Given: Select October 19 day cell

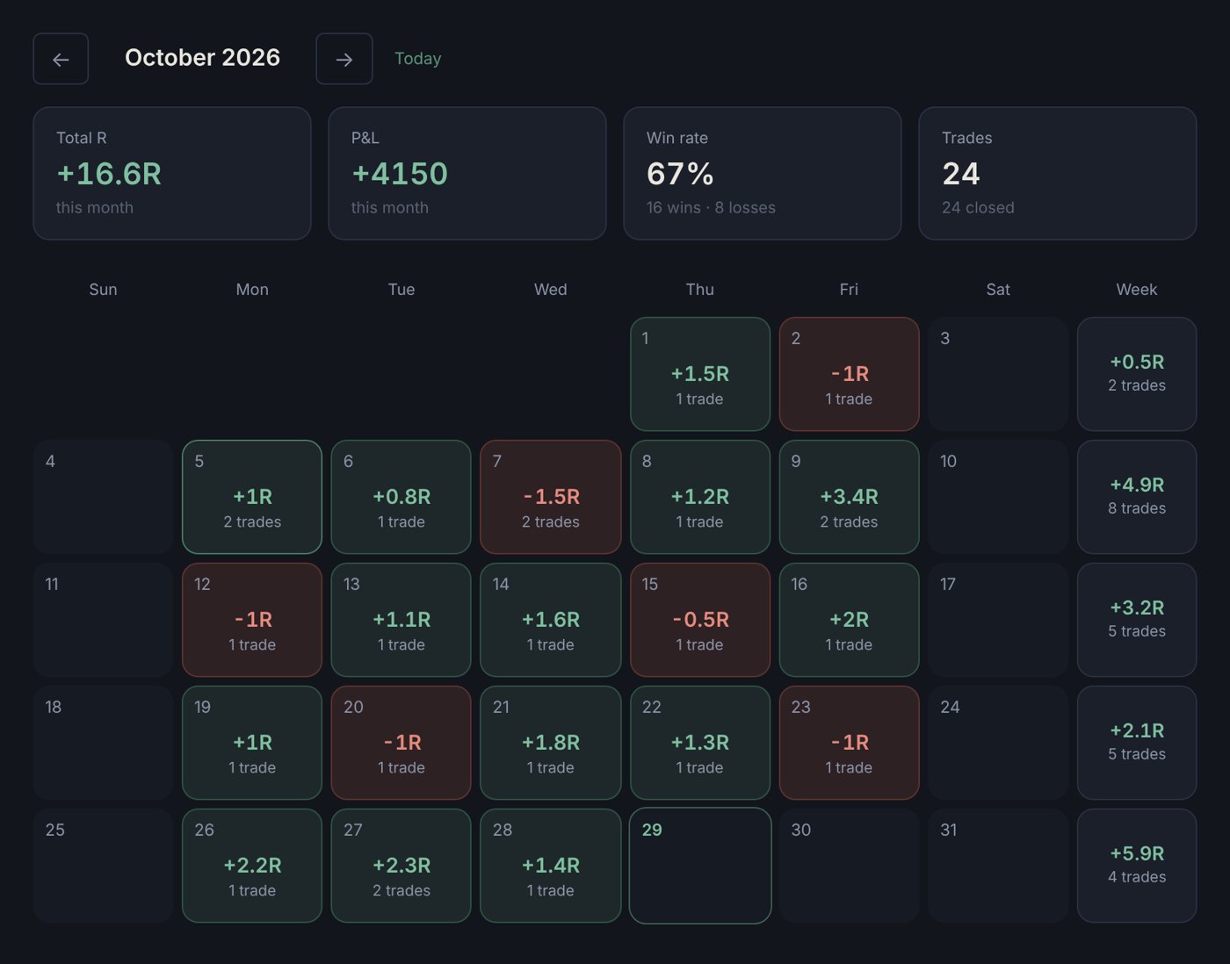Looking at the screenshot, I should point(252,743).
